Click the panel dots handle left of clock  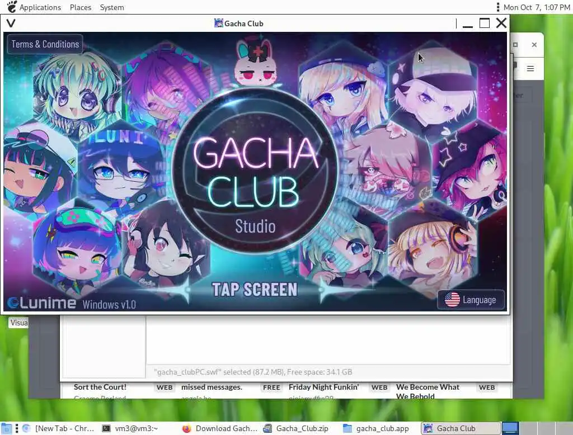497,7
